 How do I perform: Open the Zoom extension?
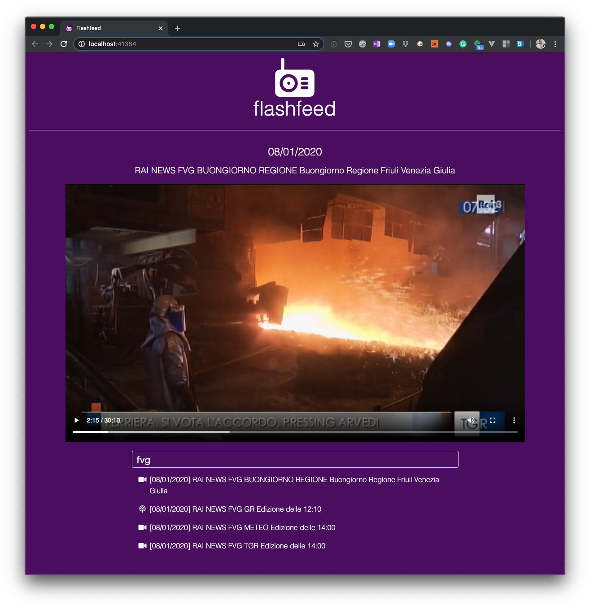click(x=391, y=44)
